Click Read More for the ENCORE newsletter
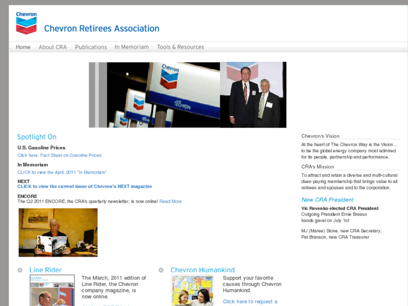This screenshot has height=306, width=408. pos(171,202)
